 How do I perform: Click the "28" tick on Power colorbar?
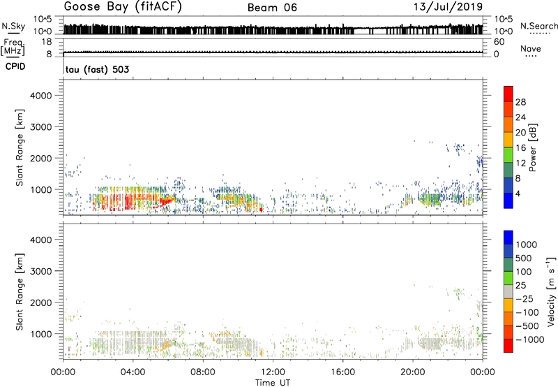point(520,102)
